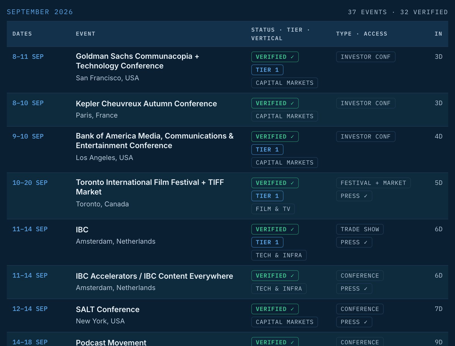Click the DATES column header
This screenshot has width=455, height=346.
tap(22, 34)
